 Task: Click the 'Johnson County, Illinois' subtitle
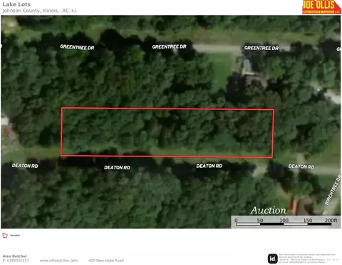[x=31, y=11]
